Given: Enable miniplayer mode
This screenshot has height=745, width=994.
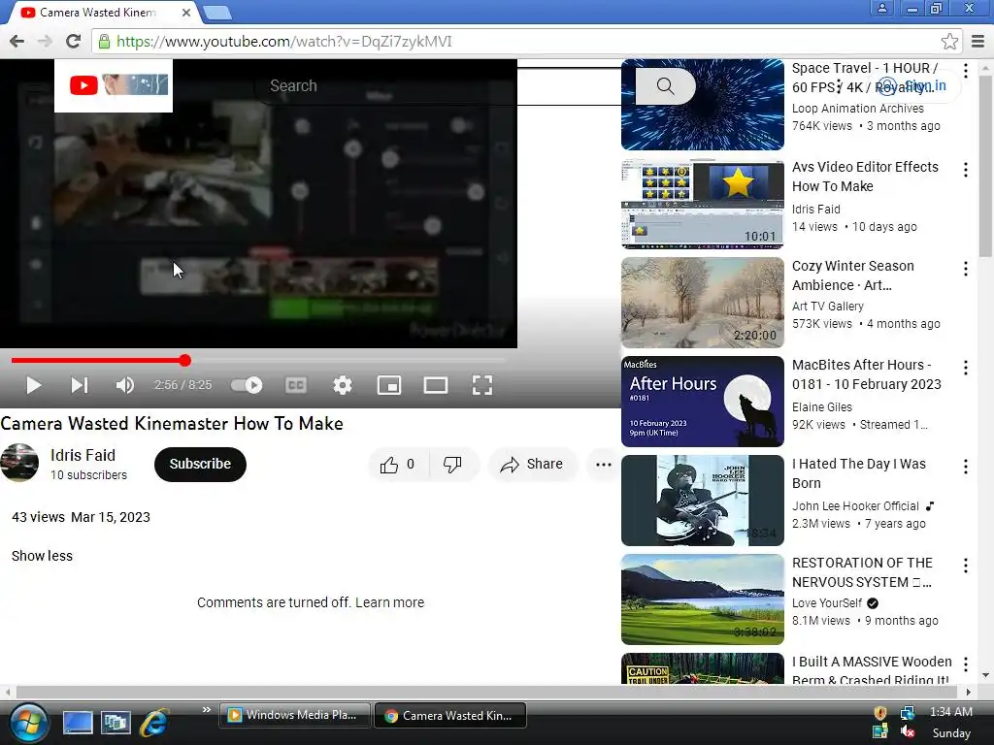Looking at the screenshot, I should [388, 385].
